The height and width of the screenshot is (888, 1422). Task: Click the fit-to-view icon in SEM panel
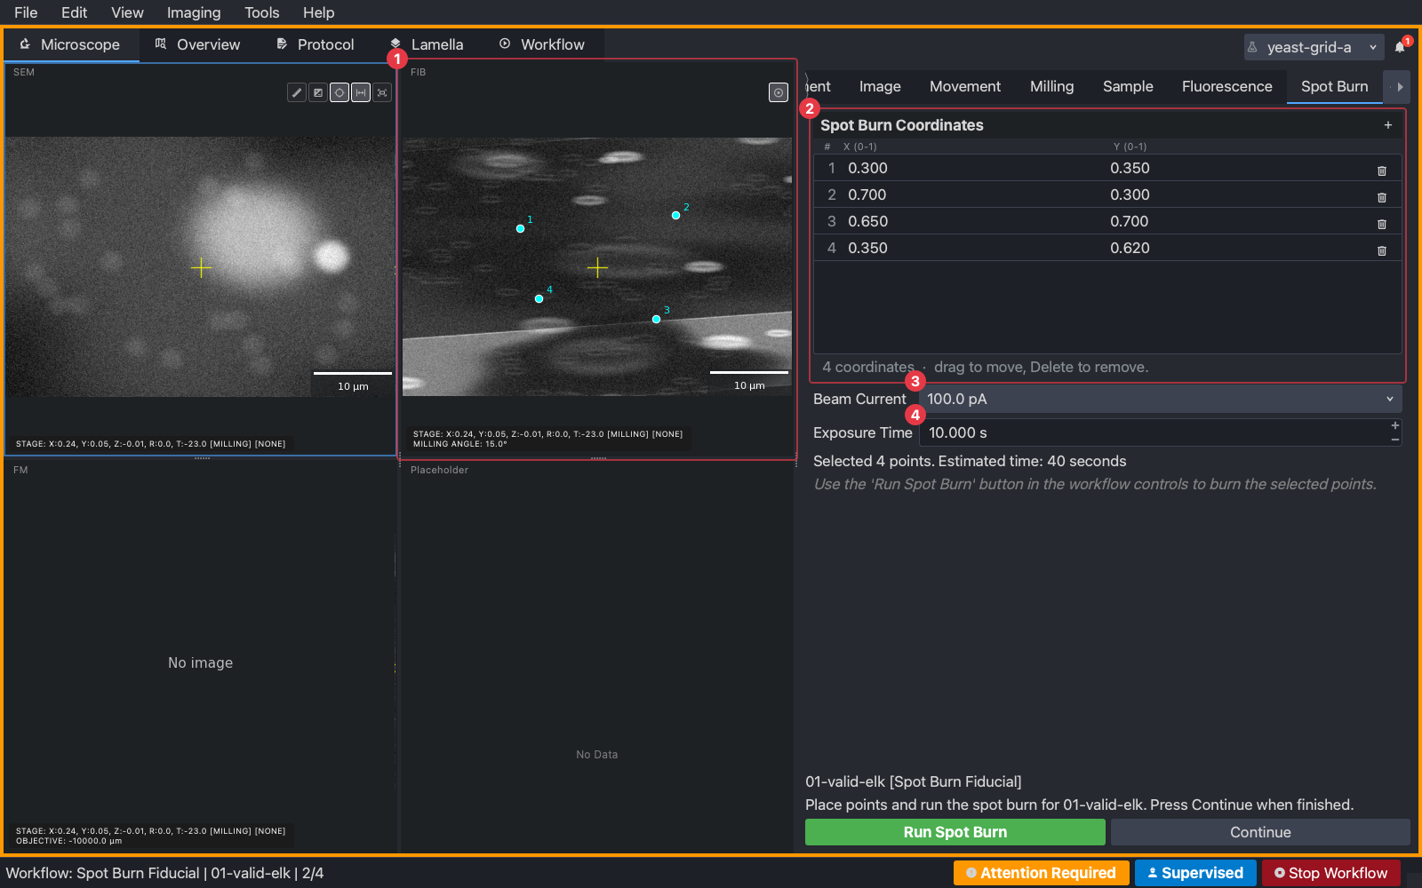pyautogui.click(x=382, y=92)
